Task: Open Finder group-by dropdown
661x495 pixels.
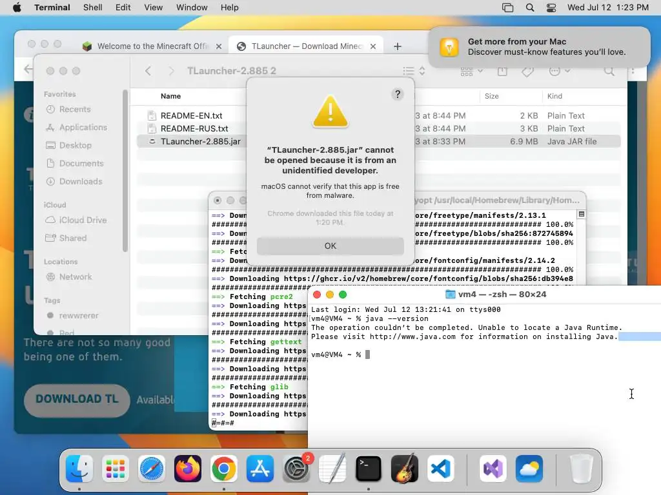Action: 471,71
